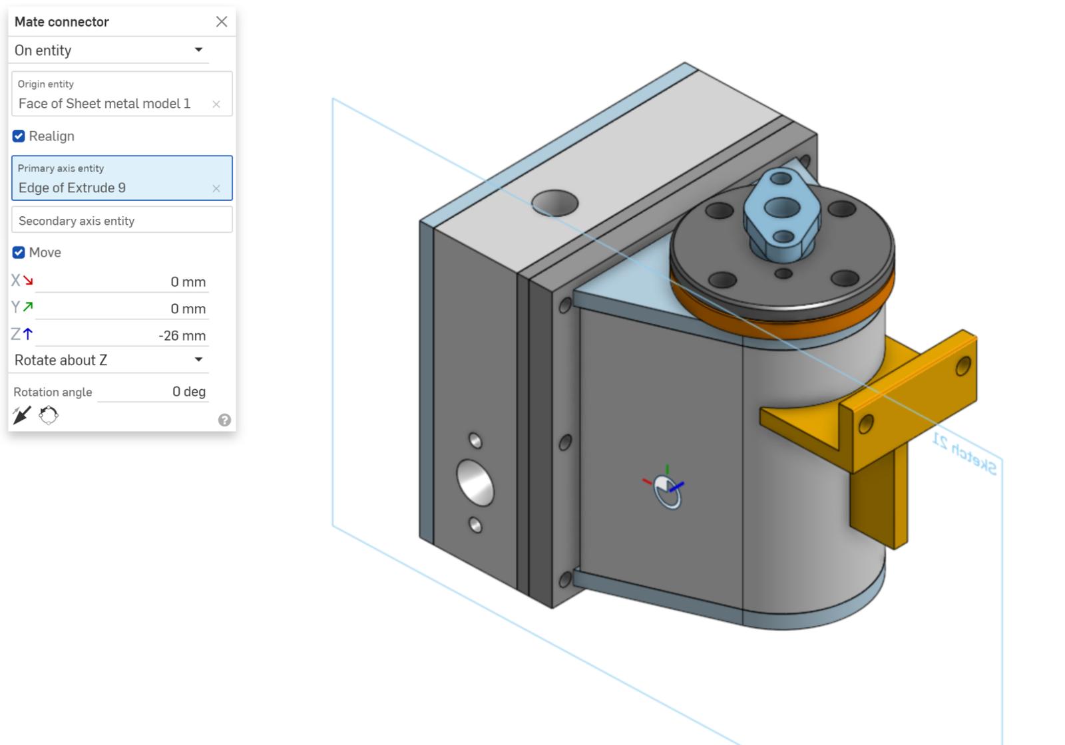Click the reorient secondary axis rotation icon

pyautogui.click(x=48, y=416)
